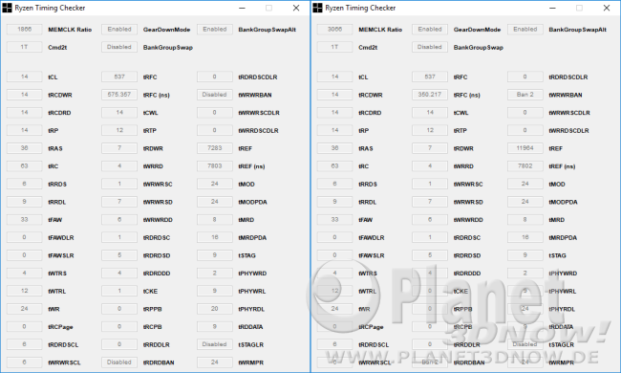The image size is (621, 373).
Task: Click the tREF (ns) 7802 field
Action: pos(525,166)
